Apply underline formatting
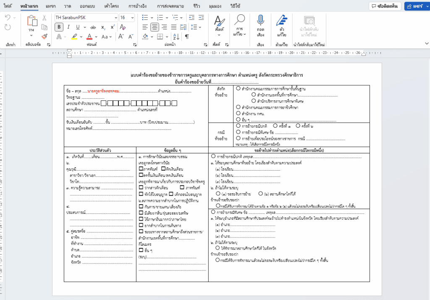The width and height of the screenshot is (430, 300). (x=78, y=27)
